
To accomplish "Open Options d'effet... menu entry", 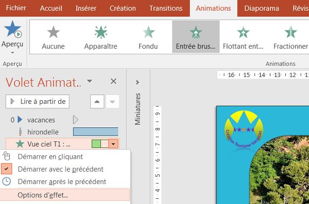I will 65,195.
